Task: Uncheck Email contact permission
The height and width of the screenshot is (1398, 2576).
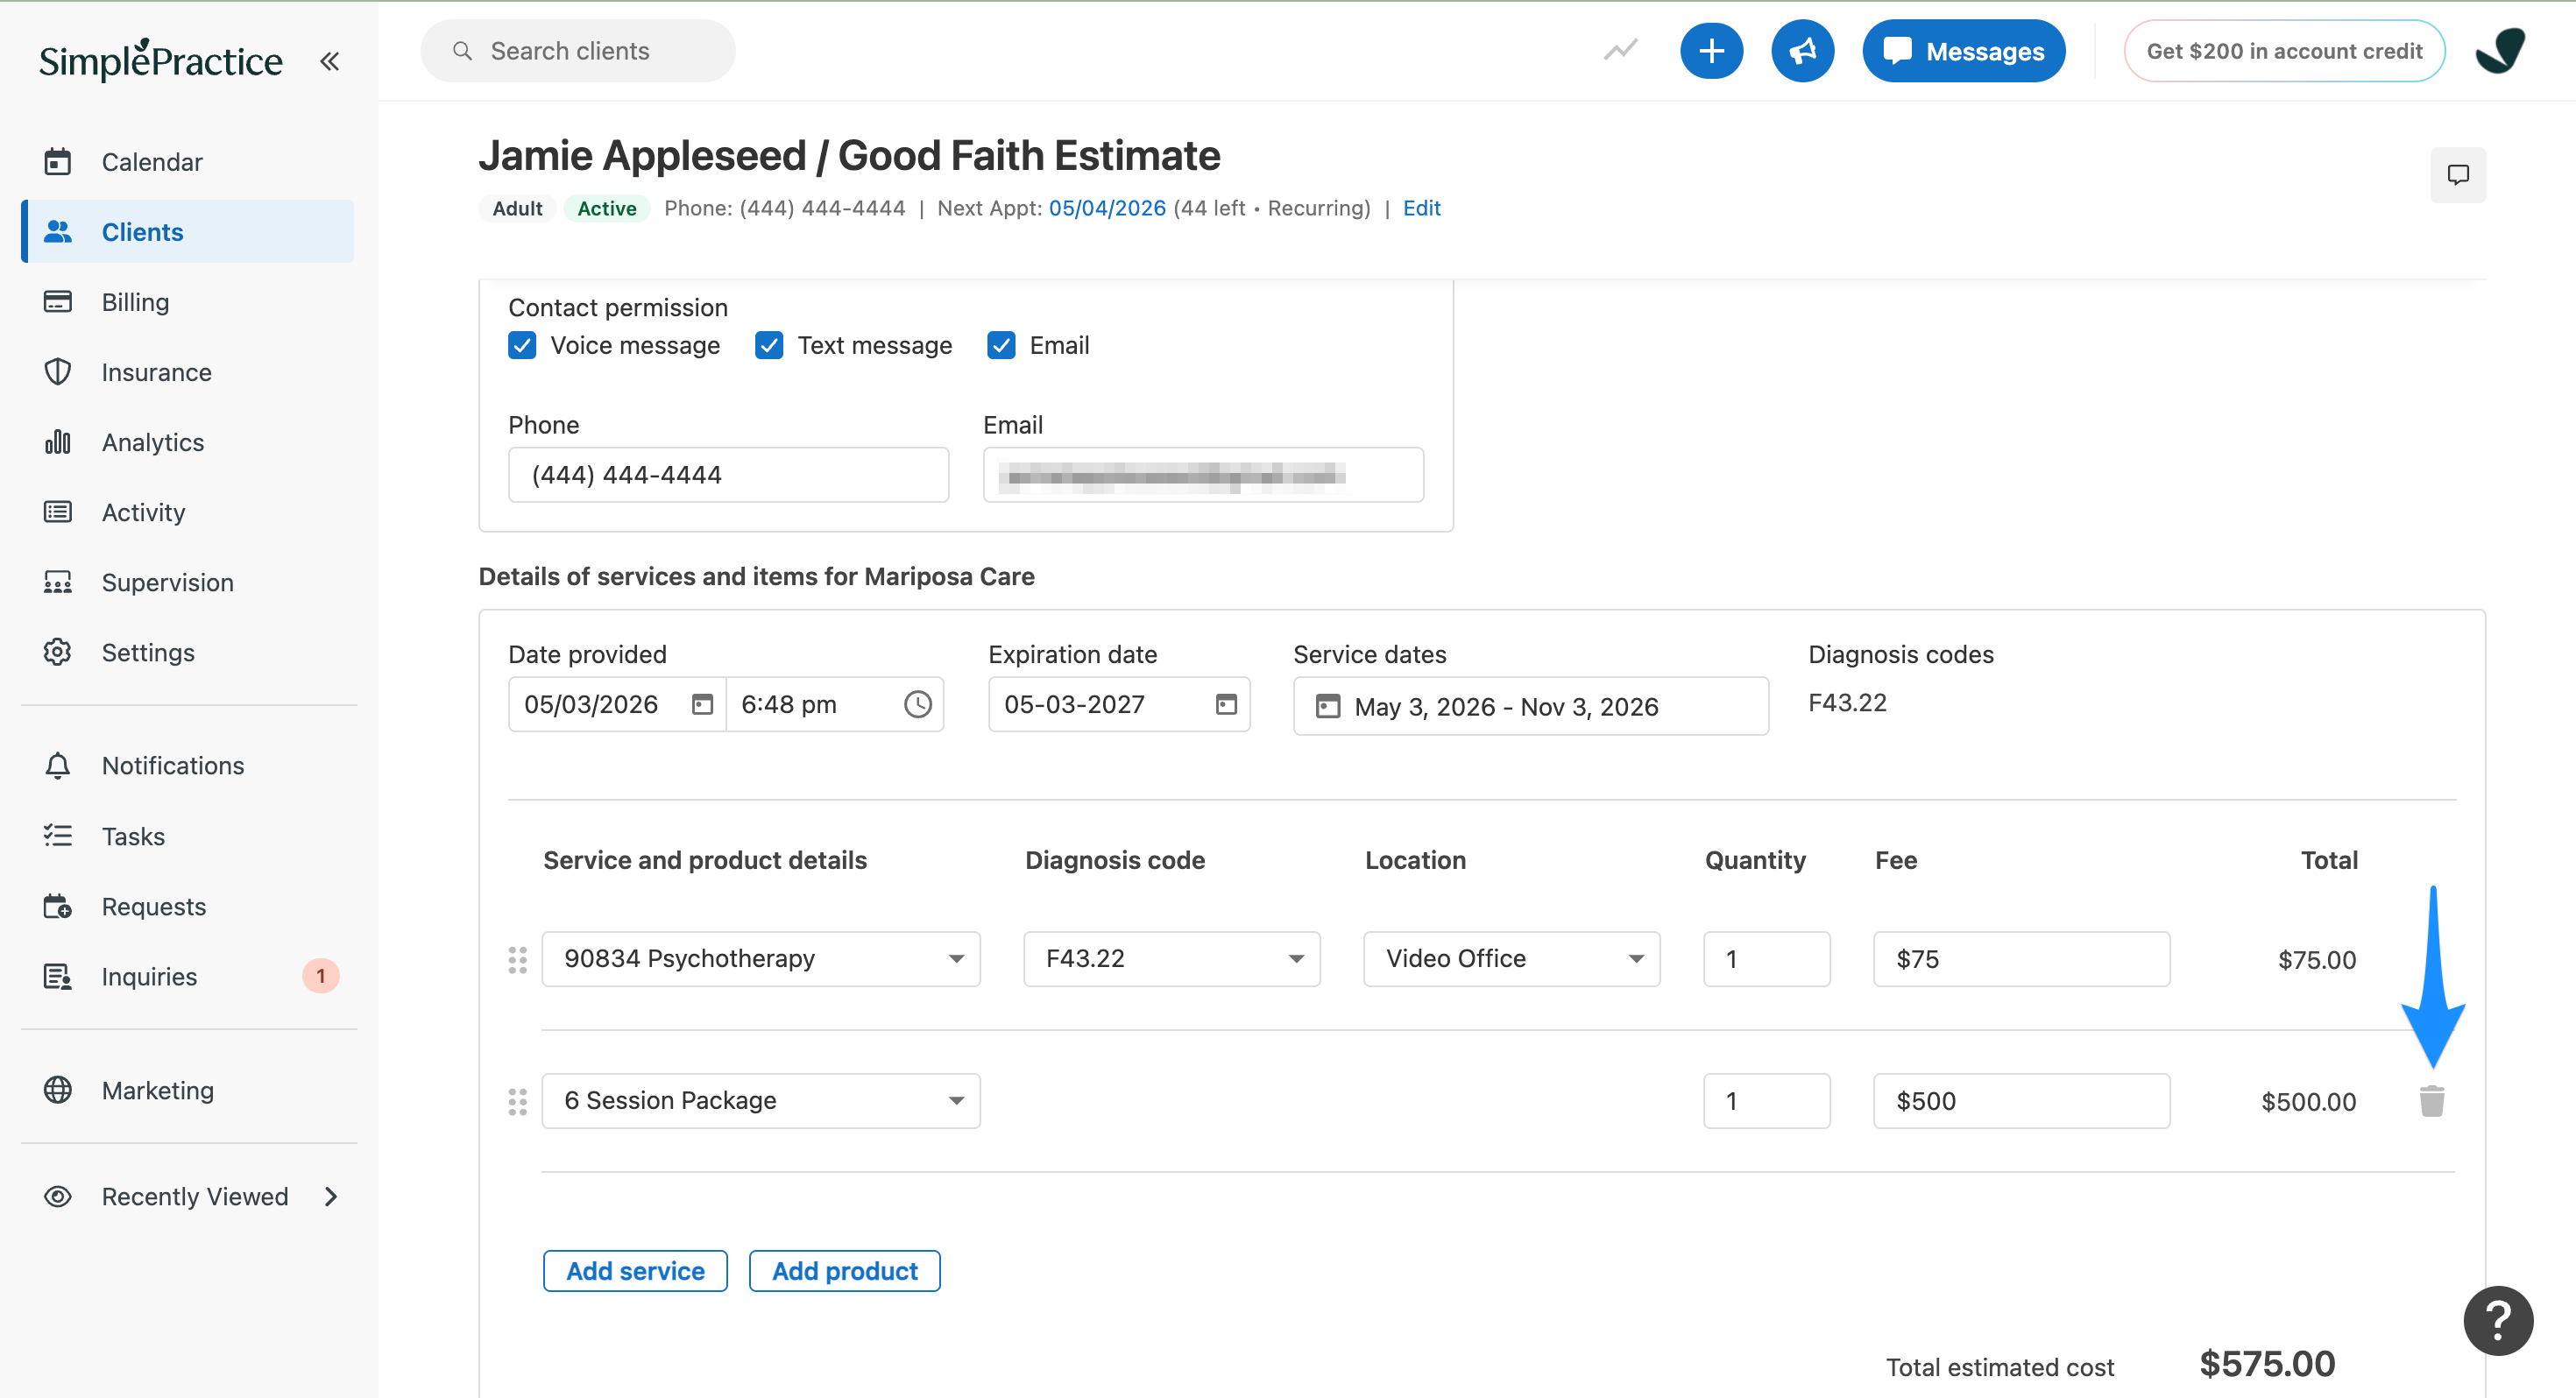Action: tap(1001, 345)
